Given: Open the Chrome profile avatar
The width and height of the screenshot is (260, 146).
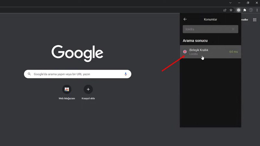Looking at the screenshot, I should (251, 10).
